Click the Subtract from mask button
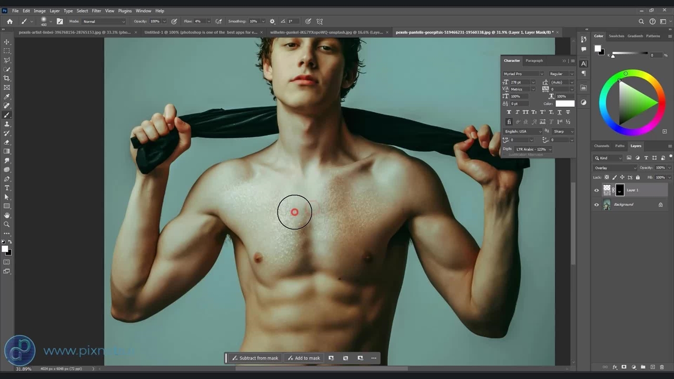This screenshot has width=674, height=379. pyautogui.click(x=255, y=358)
